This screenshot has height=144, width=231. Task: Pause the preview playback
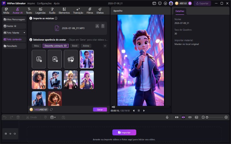click(139, 111)
